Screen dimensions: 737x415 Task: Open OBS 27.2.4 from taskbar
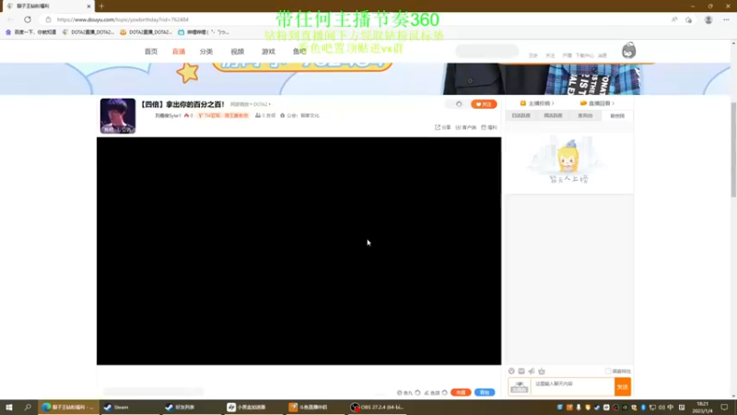[x=377, y=407]
